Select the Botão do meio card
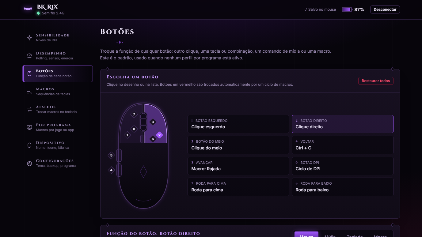This screenshot has height=237, width=422. 238,145
